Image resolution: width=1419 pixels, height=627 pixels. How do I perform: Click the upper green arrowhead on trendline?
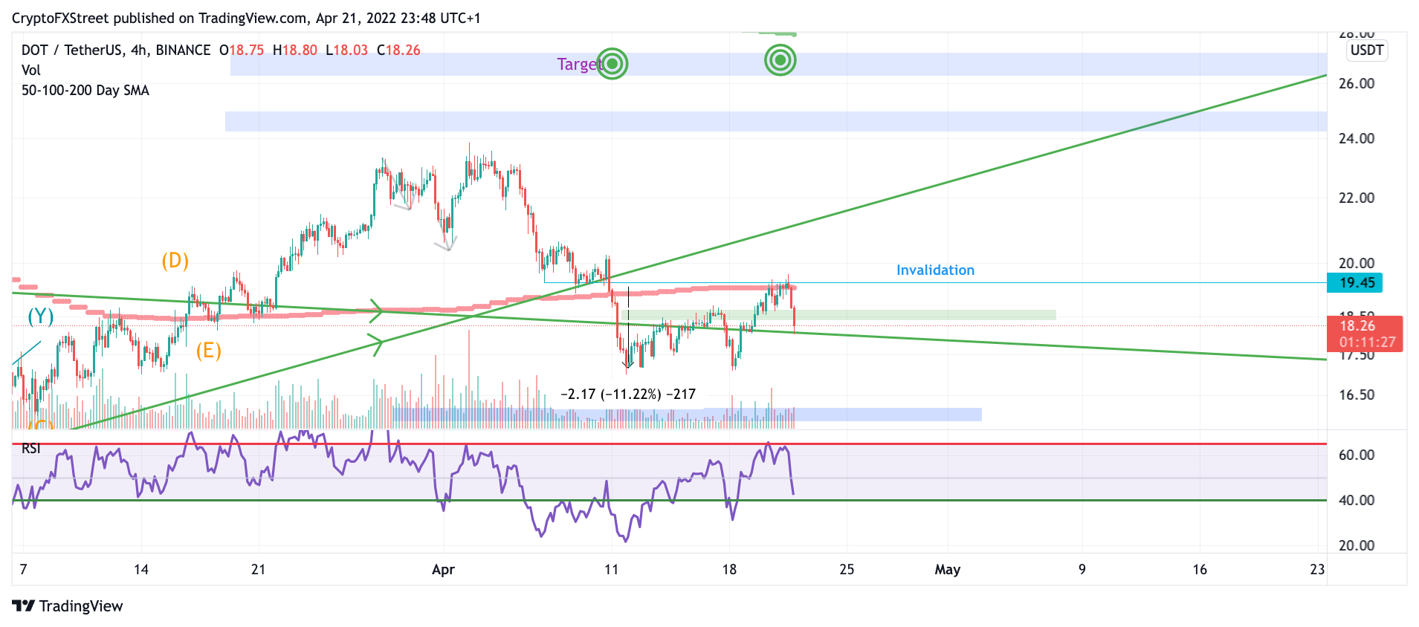tap(376, 311)
